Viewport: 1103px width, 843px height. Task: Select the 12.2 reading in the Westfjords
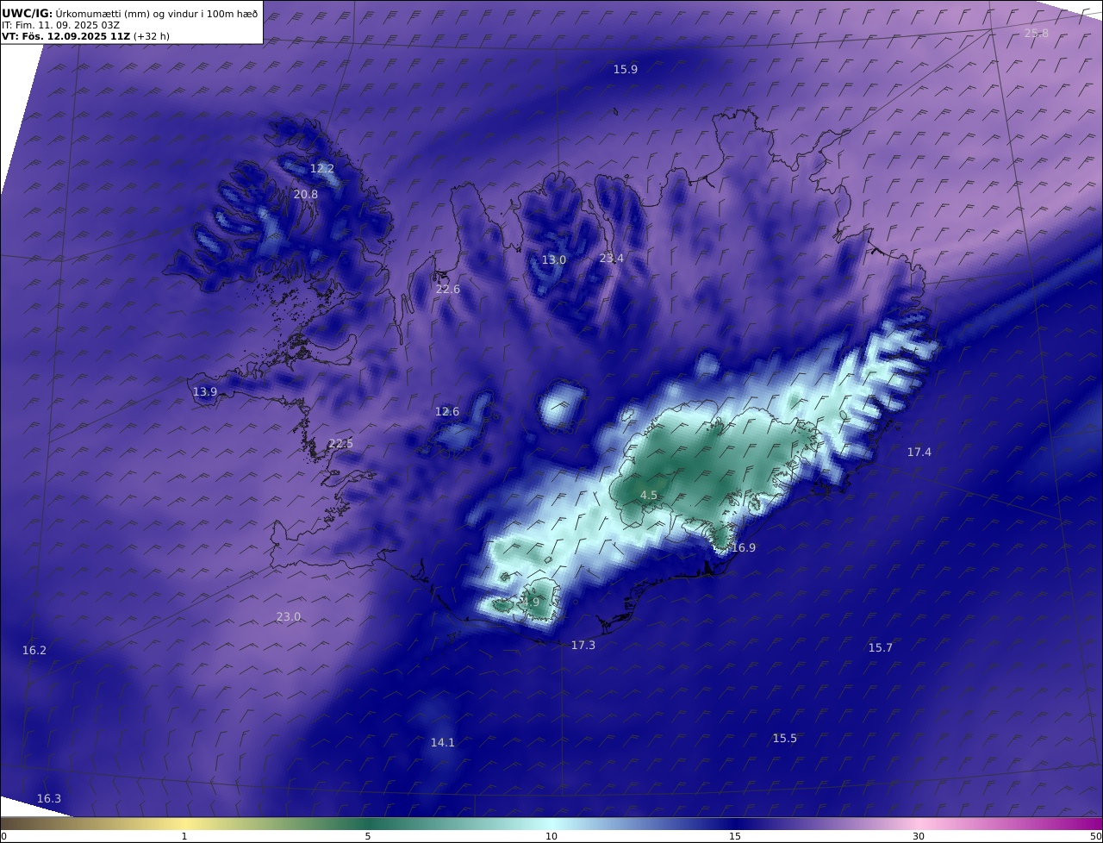click(x=321, y=168)
